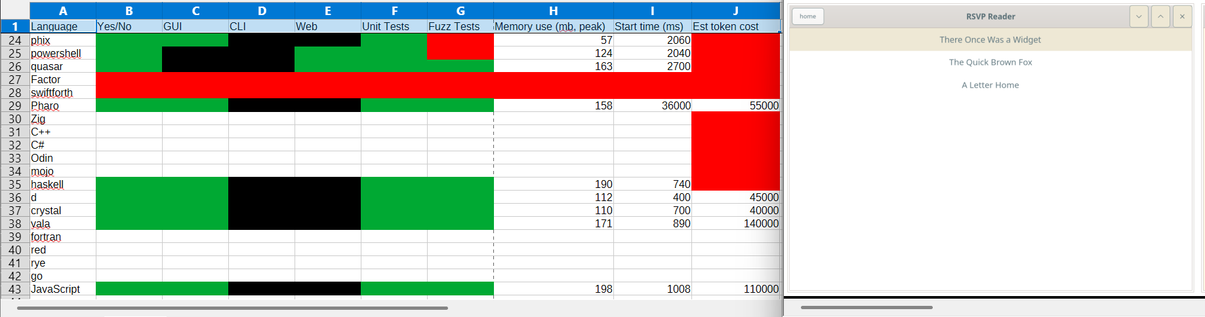The width and height of the screenshot is (1205, 317).
Task: Click the spreadsheet horizontal scrollbar
Action: click(232, 308)
